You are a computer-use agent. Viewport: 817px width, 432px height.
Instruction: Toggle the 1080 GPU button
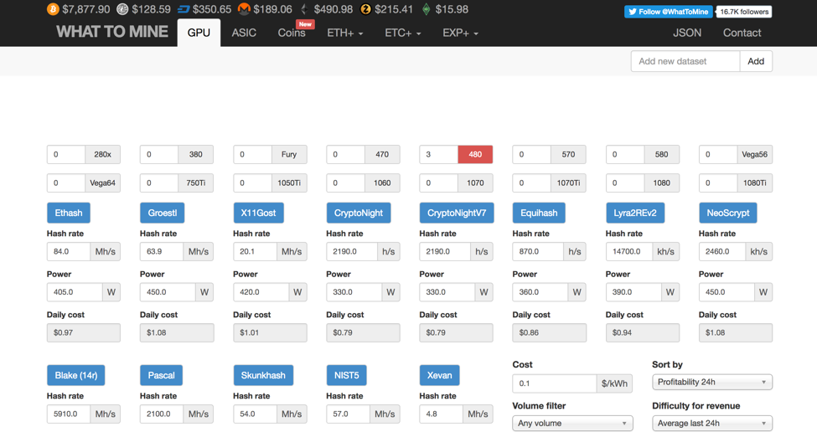point(661,183)
